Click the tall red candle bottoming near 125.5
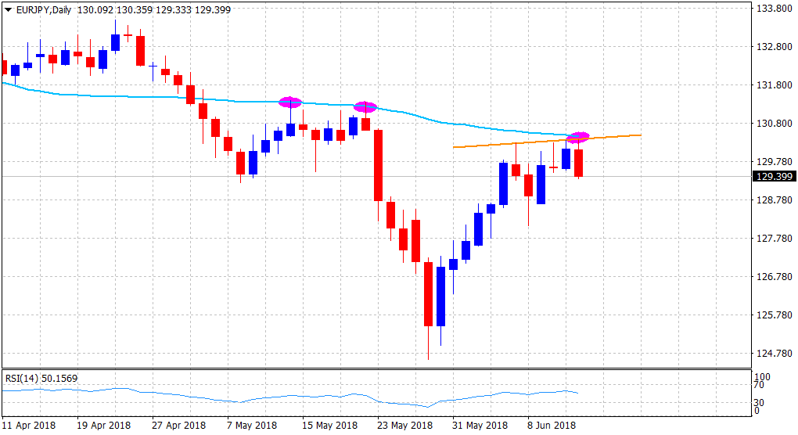This screenshot has width=798, height=435. coord(428,293)
